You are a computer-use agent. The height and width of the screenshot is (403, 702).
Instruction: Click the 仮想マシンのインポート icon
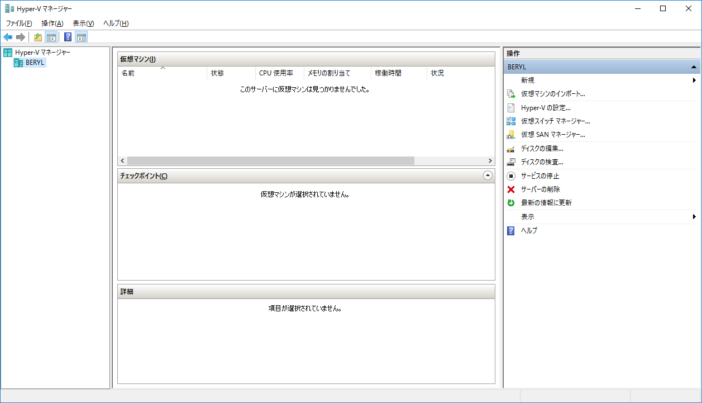tap(511, 94)
